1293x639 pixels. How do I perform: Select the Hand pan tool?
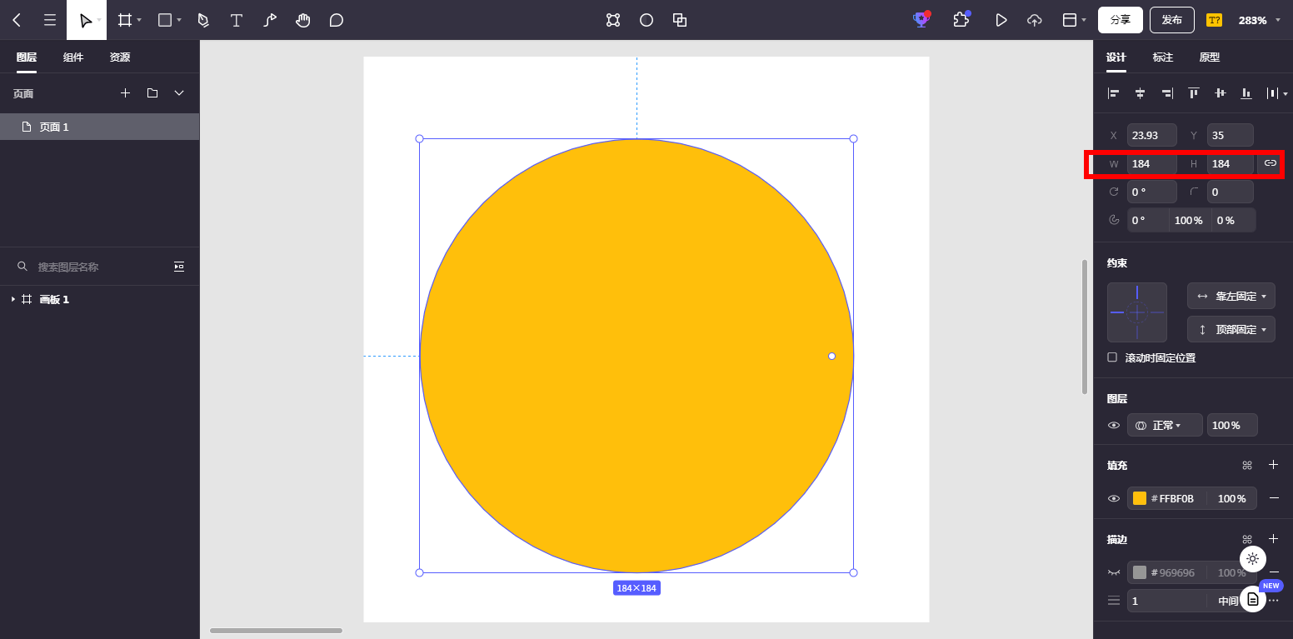pos(303,20)
